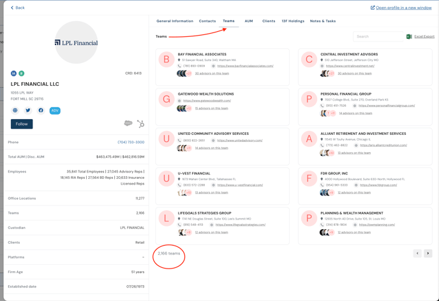Select the U-VEST FINANCIAL team name
Viewport: 439px width, 301px height.
pyautogui.click(x=194, y=173)
